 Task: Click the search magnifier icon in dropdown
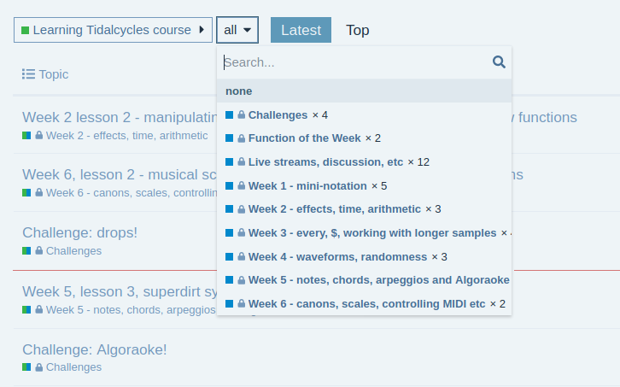tap(500, 62)
